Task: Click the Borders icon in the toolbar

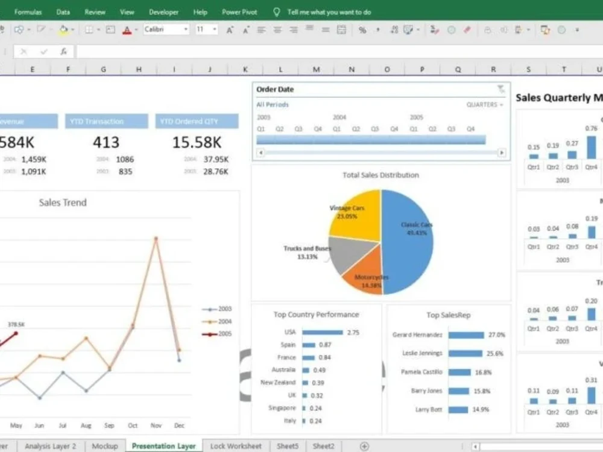Action: coord(89,30)
